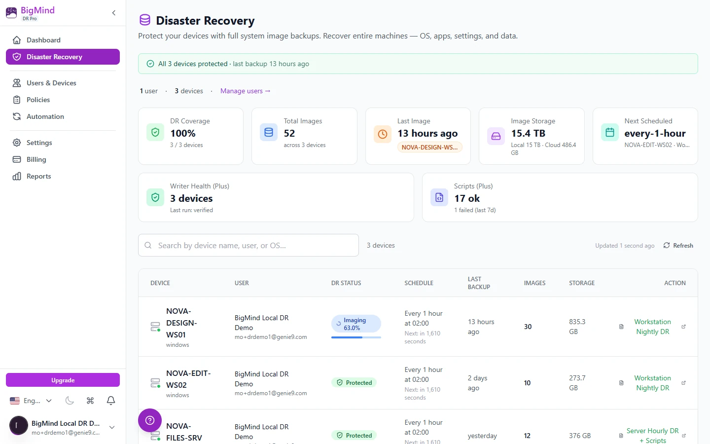Click the DR Coverage shield icon
Image resolution: width=710 pixels, height=444 pixels.
point(155,132)
